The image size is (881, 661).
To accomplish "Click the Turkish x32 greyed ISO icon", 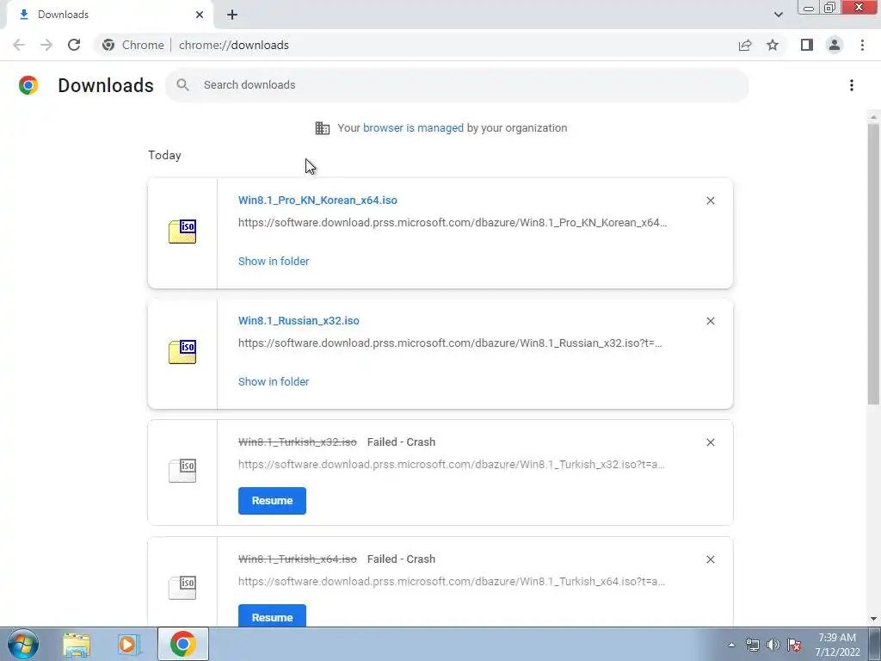I will pos(182,471).
